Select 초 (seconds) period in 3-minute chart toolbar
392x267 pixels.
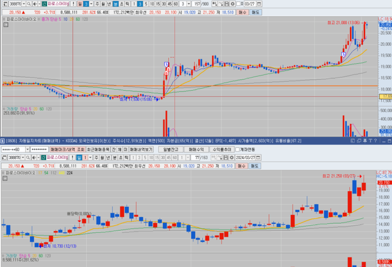coord(122,4)
